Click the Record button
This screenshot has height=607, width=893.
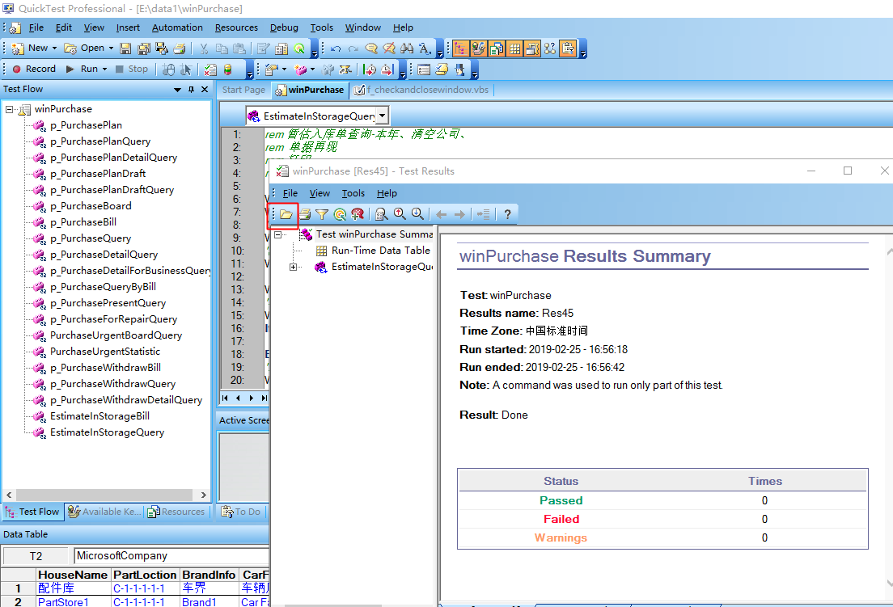click(34, 69)
